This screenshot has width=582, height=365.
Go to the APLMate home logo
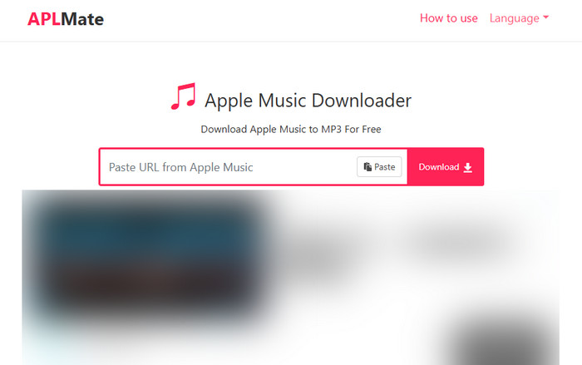pos(66,19)
